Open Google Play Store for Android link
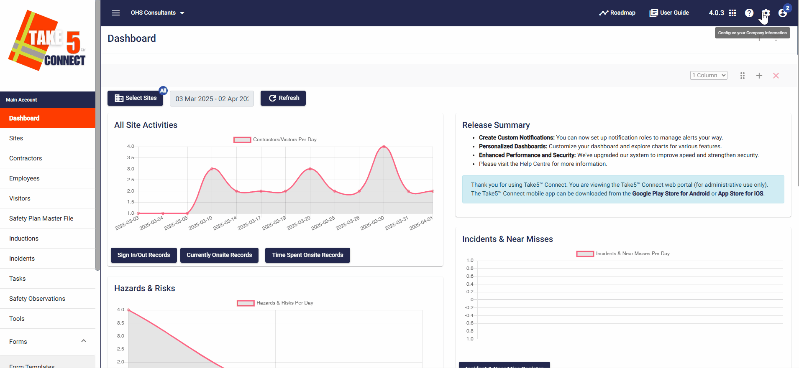 click(x=671, y=193)
